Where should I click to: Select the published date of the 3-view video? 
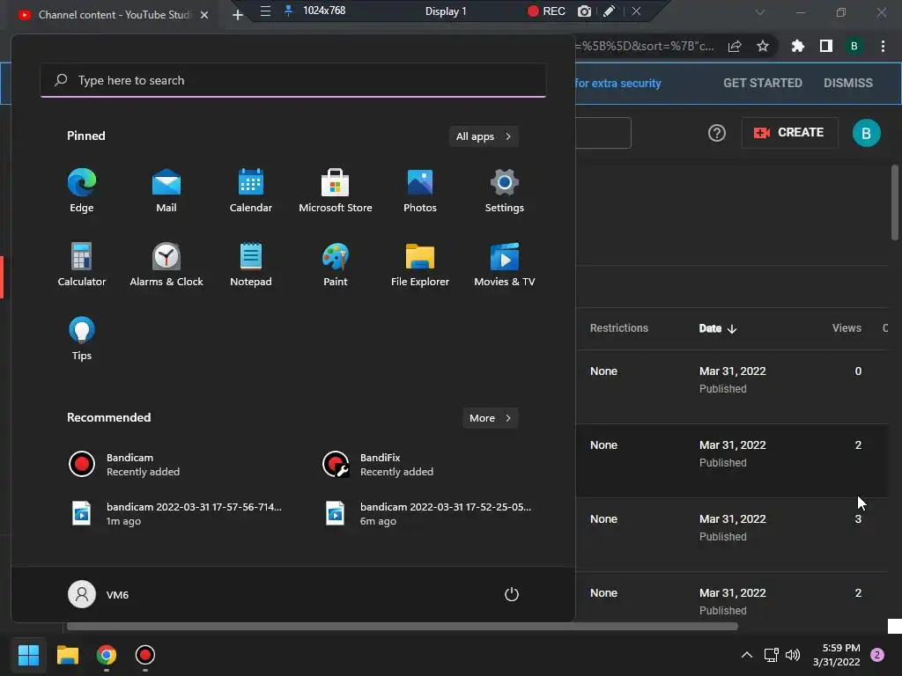pos(732,519)
